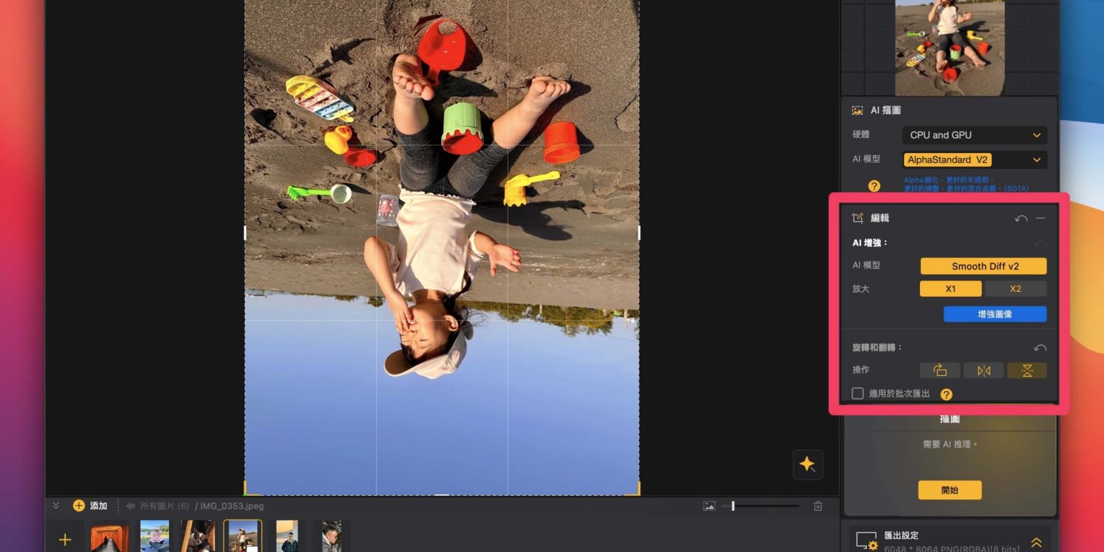This screenshot has height=552, width=1104.
Task: Adjust the thumbnail size slider
Action: coord(733,506)
